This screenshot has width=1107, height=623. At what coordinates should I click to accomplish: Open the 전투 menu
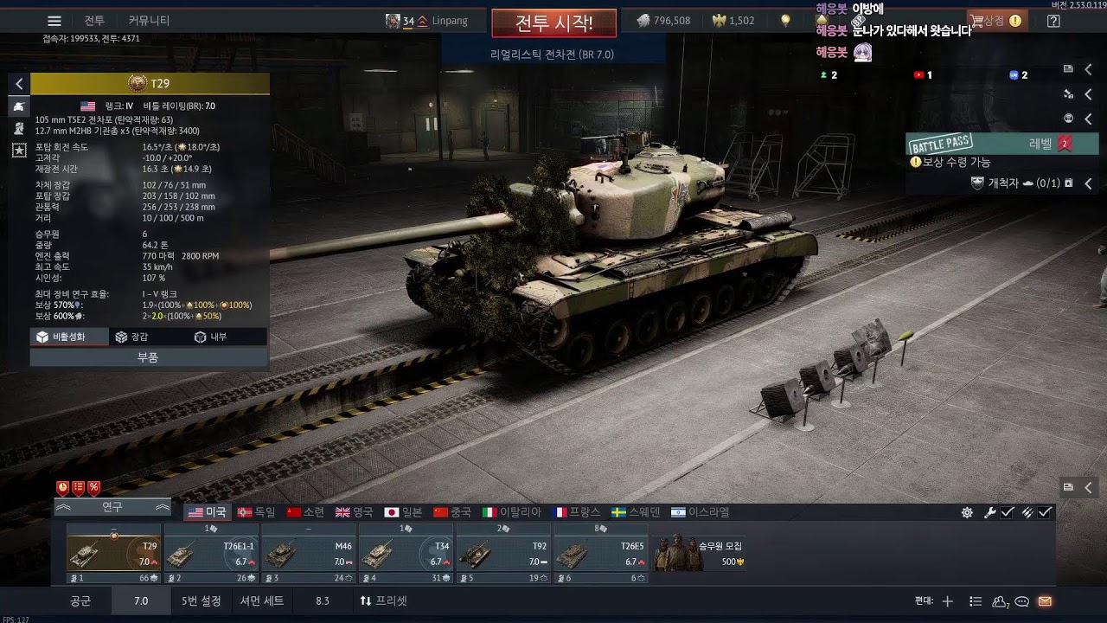tap(94, 21)
